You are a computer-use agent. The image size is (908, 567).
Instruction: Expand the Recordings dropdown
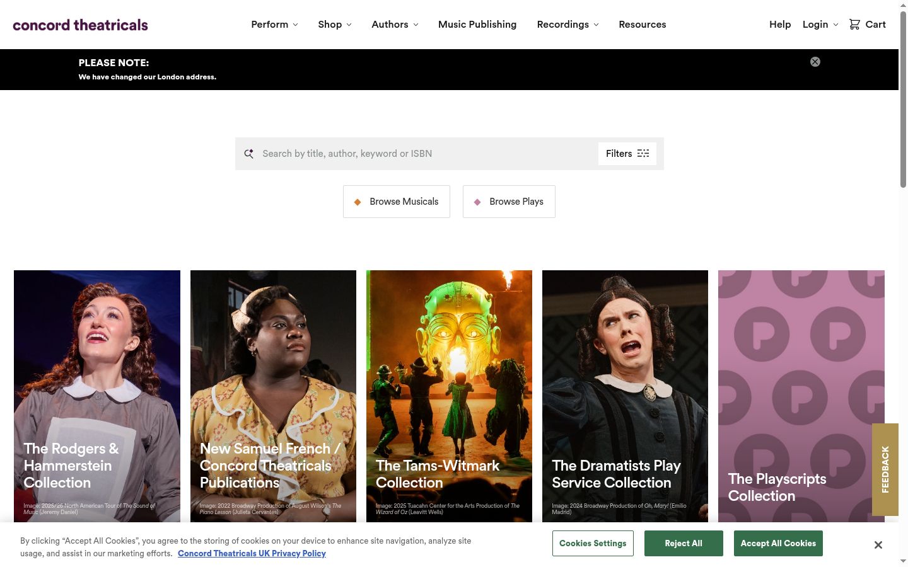tap(568, 24)
